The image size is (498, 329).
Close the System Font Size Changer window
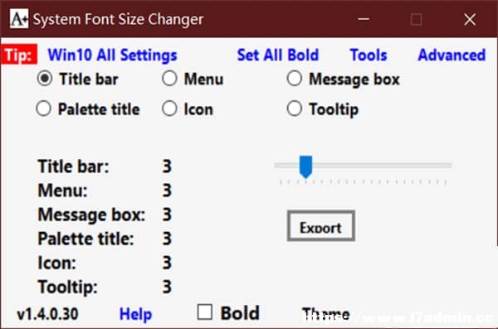click(470, 19)
